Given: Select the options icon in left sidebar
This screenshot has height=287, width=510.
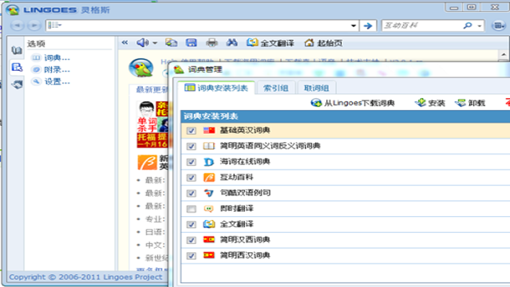Looking at the screenshot, I should (x=17, y=67).
